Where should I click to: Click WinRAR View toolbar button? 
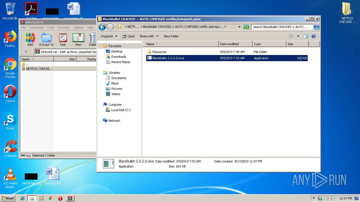click(x=78, y=40)
